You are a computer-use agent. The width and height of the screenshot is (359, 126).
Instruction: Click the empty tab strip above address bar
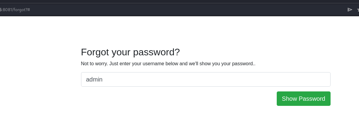(180, 2)
